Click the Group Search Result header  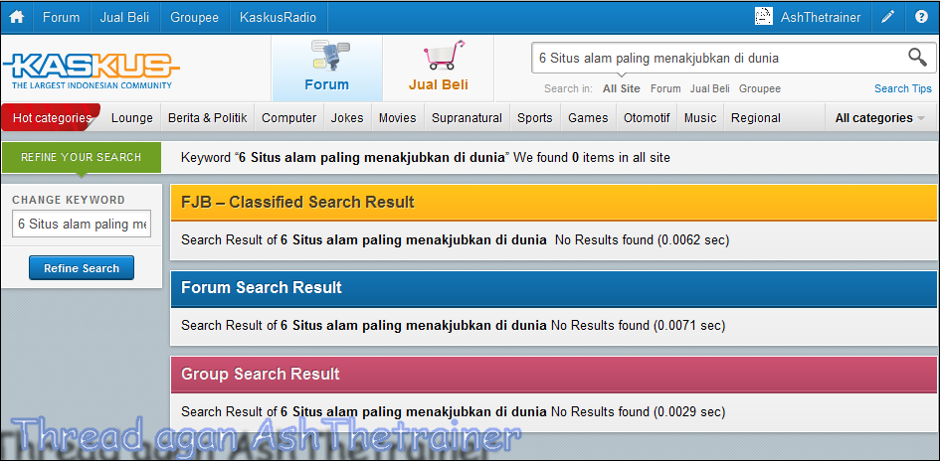[553, 375]
